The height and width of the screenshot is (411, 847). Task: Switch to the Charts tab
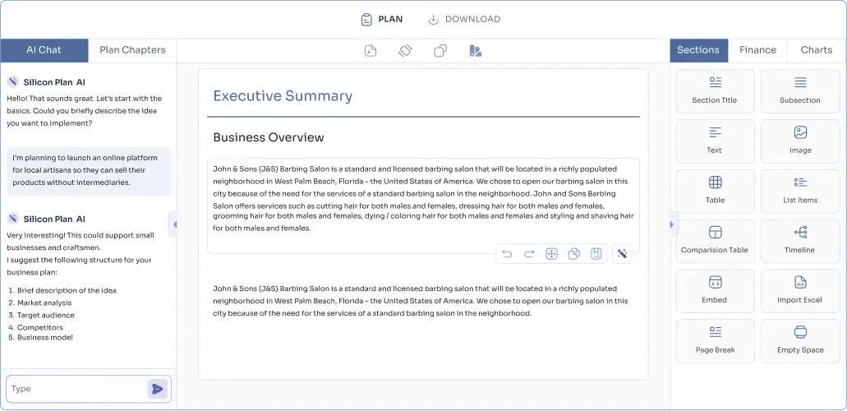pyautogui.click(x=817, y=50)
